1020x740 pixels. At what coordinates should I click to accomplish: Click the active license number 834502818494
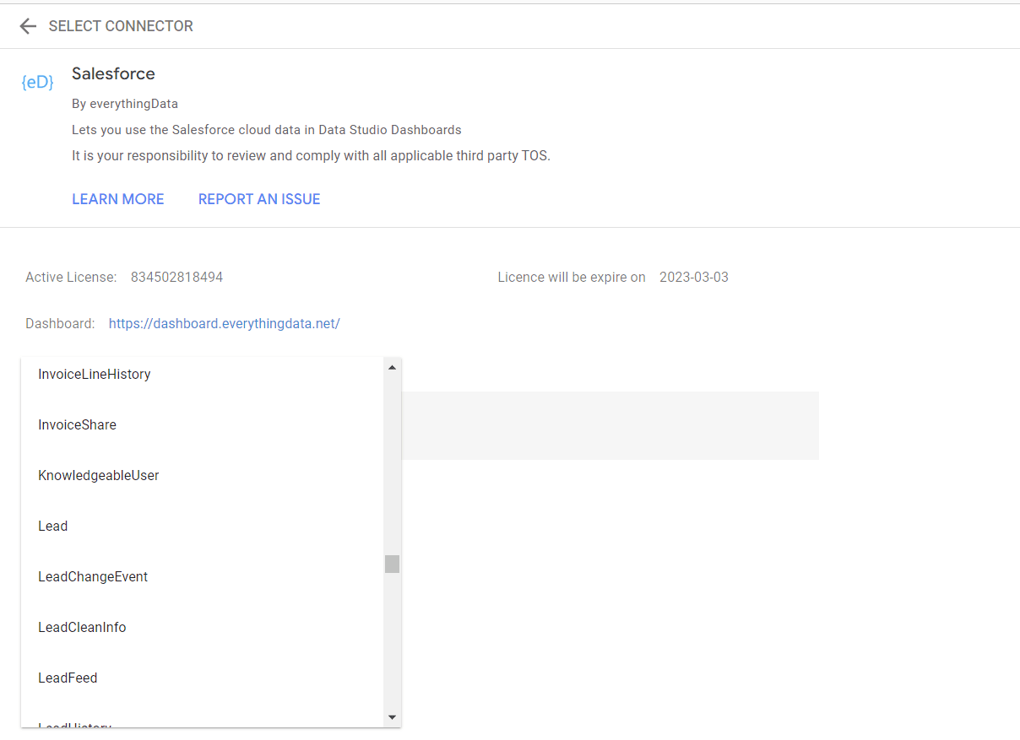click(176, 277)
